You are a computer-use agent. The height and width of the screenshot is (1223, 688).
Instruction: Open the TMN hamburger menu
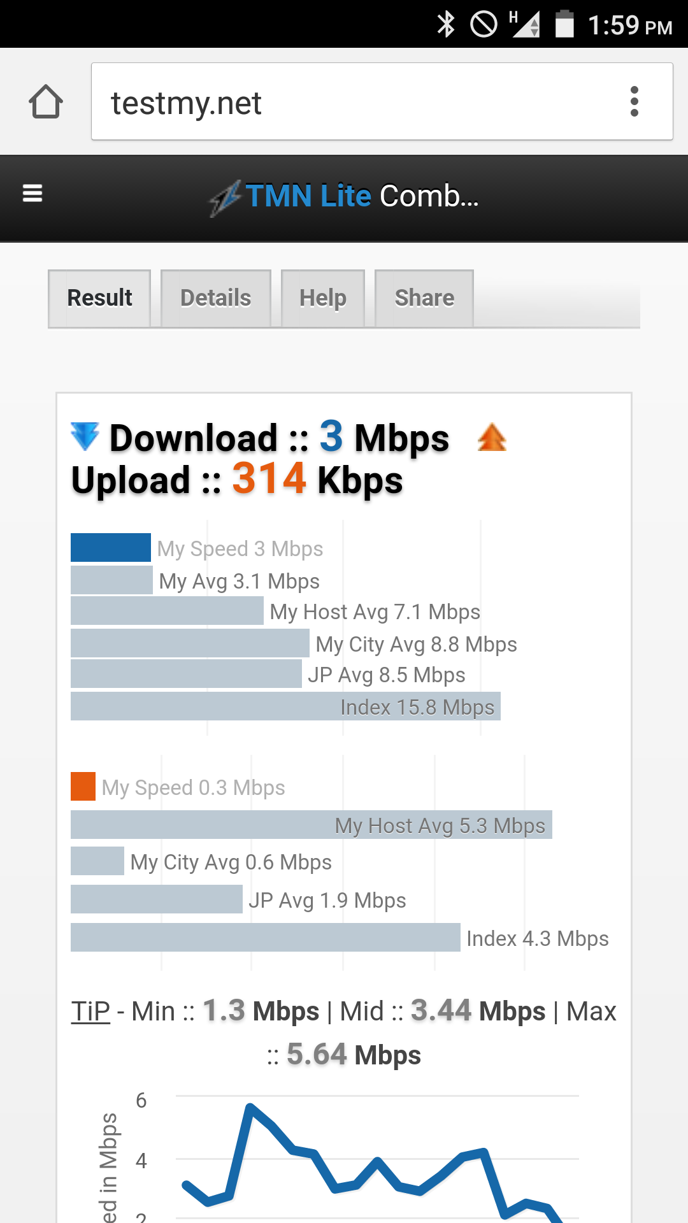[32, 193]
